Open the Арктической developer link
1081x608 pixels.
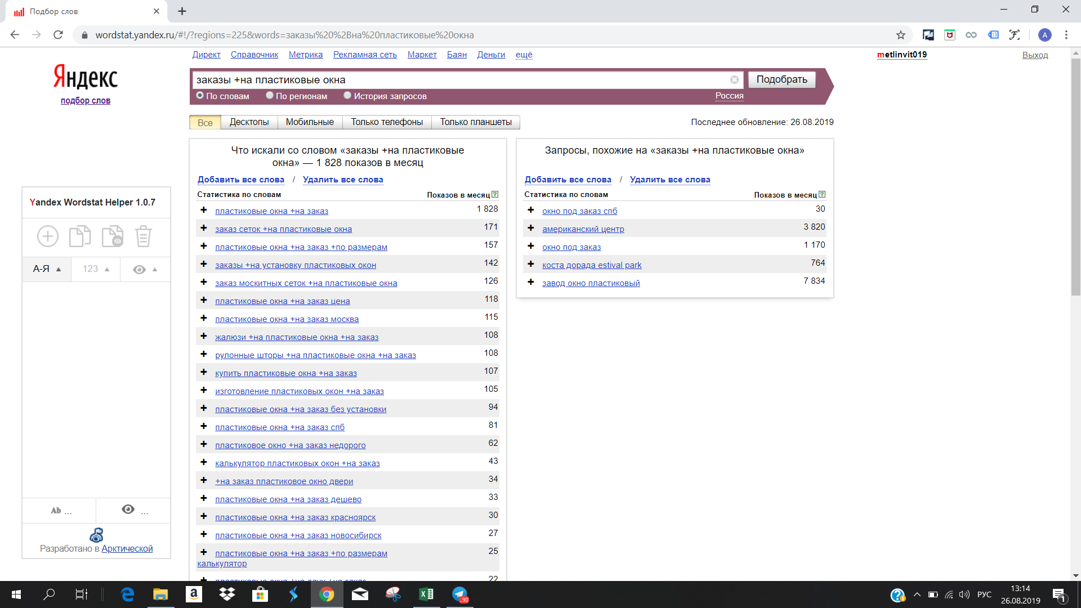pos(127,549)
